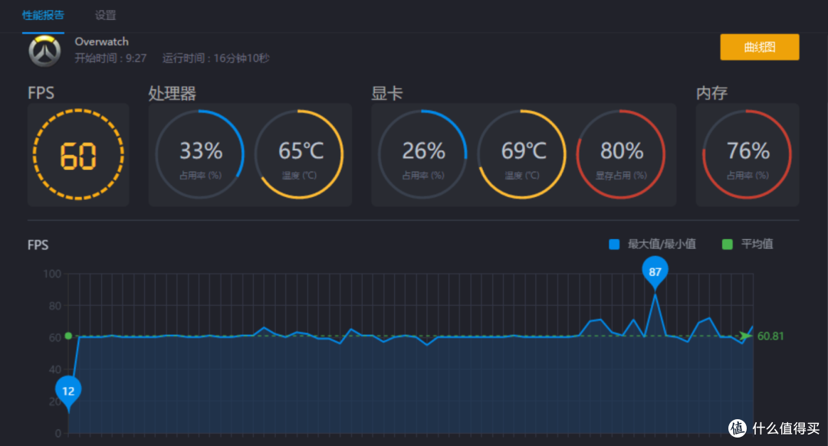828x446 pixels.
Task: Click the 最大值/最小值 legend label
Action: [662, 244]
